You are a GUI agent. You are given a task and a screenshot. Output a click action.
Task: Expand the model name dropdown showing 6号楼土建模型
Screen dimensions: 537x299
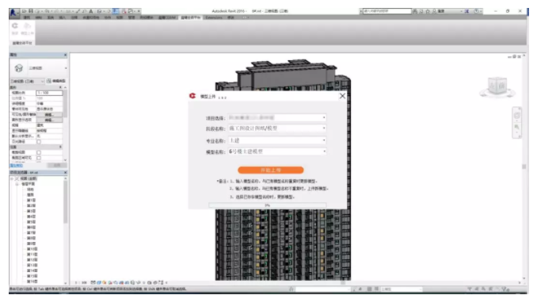(277, 151)
